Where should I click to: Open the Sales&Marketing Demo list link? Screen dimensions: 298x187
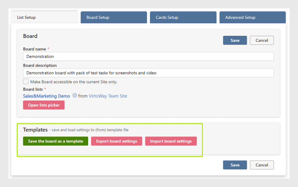(x=47, y=96)
